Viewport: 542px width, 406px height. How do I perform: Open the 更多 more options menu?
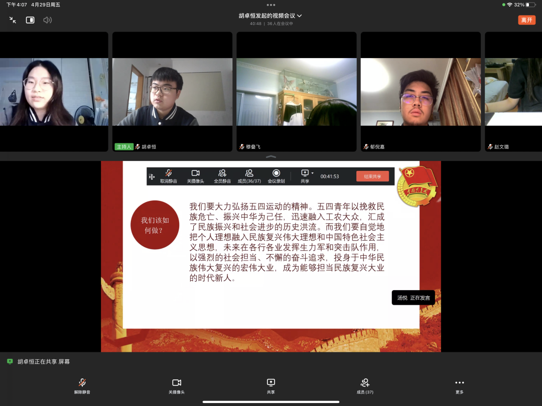[459, 386]
